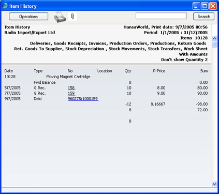Select the 'Moving Magnet Cartridge' item name
Screen dimensions: 219x194
tap(68, 77)
